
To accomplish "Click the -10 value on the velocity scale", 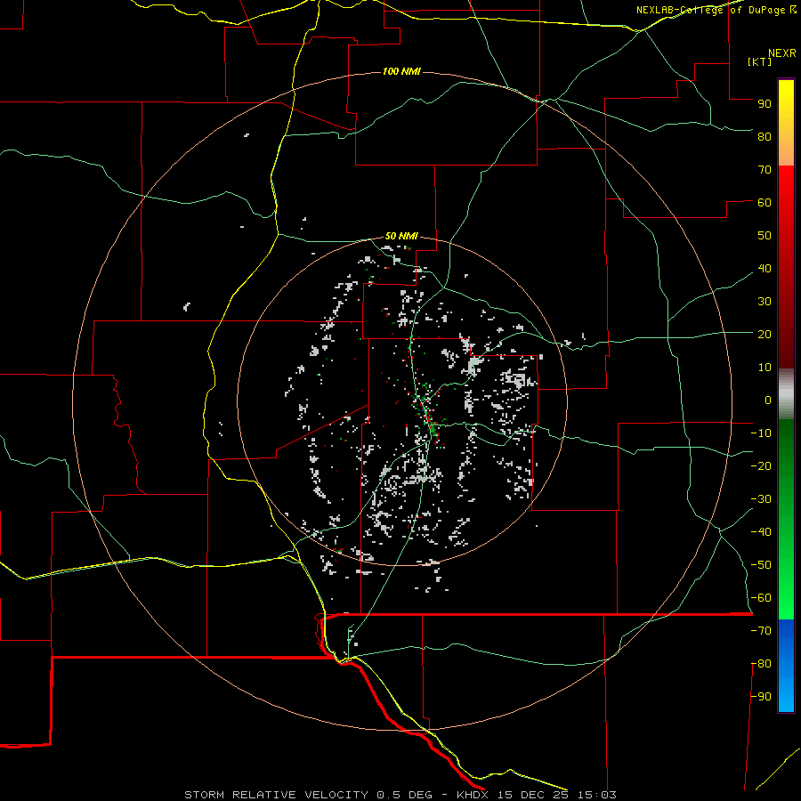I will [761, 433].
